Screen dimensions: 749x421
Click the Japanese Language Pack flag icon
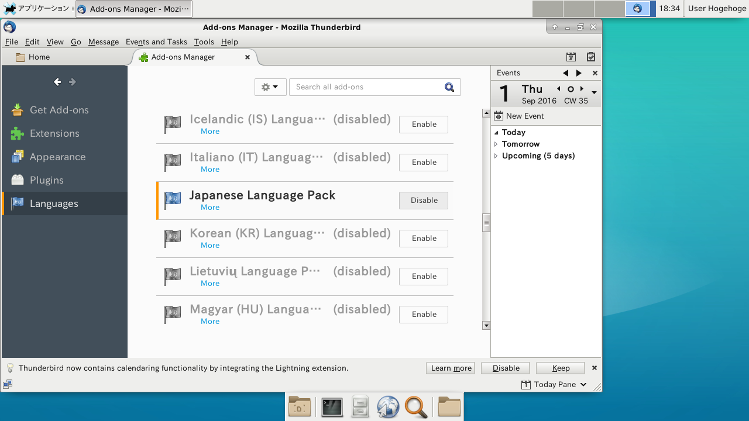tap(172, 200)
